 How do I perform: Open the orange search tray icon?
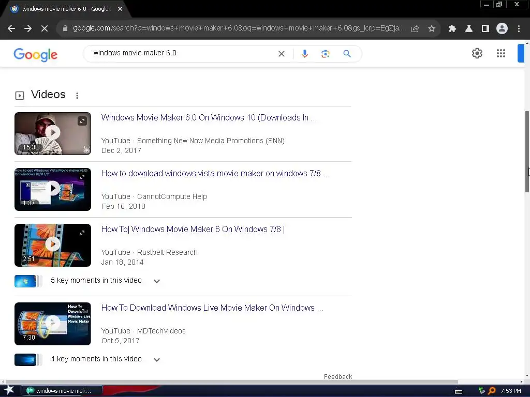tap(492, 391)
